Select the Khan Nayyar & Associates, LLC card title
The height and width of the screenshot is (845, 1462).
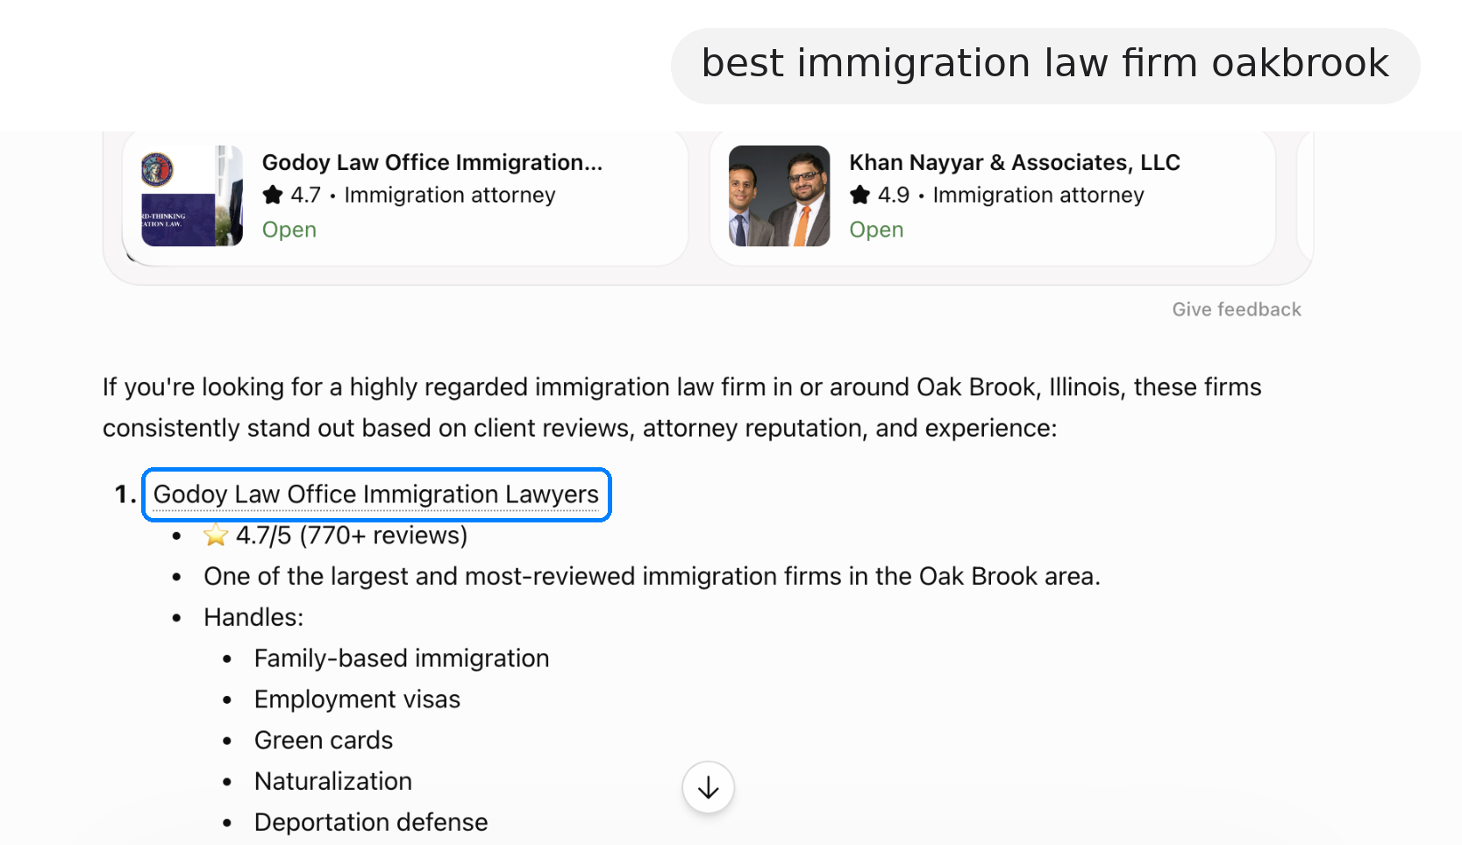pyautogui.click(x=1015, y=162)
